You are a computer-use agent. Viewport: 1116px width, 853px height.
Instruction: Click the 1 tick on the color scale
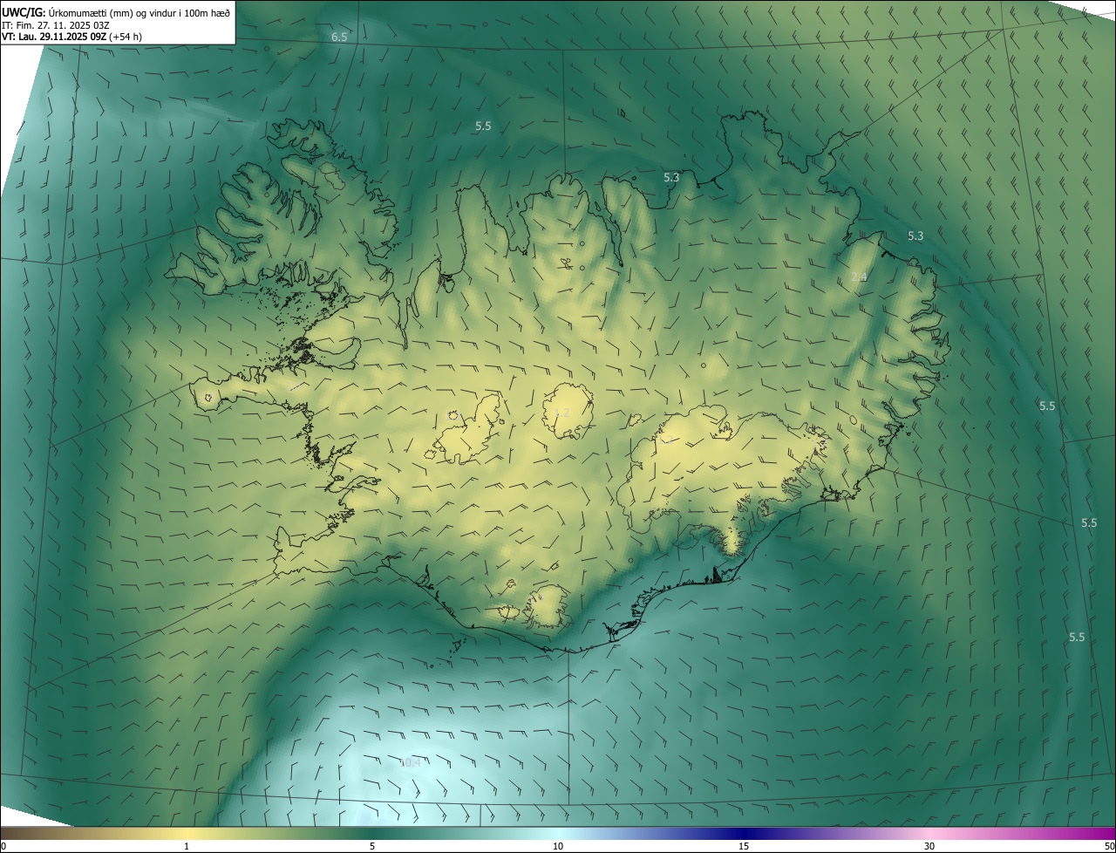[187, 846]
